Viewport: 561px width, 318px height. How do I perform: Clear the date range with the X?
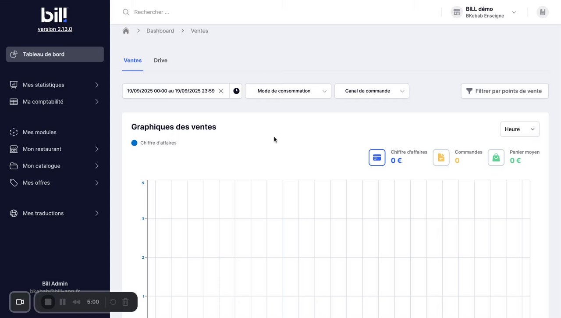tap(221, 91)
